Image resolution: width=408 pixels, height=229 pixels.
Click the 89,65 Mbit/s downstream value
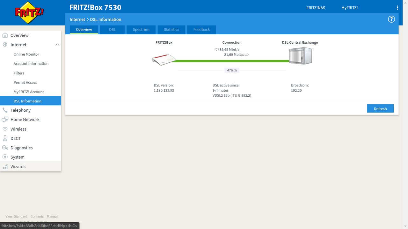click(229, 50)
